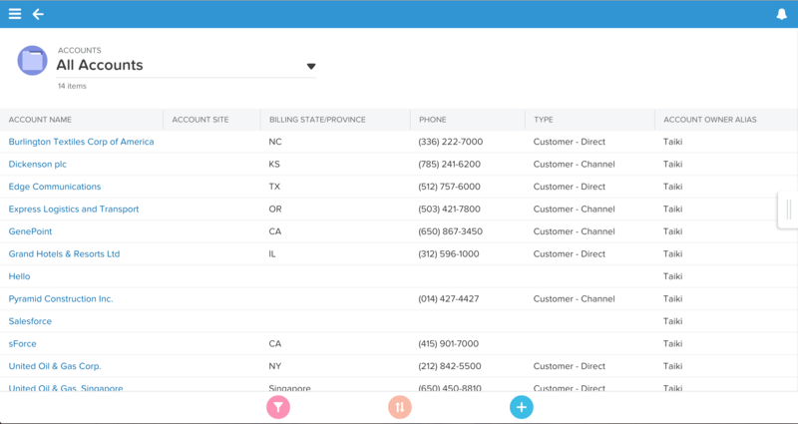Click owner alias Taiki in Hello row
798x424 pixels.
tap(672, 276)
